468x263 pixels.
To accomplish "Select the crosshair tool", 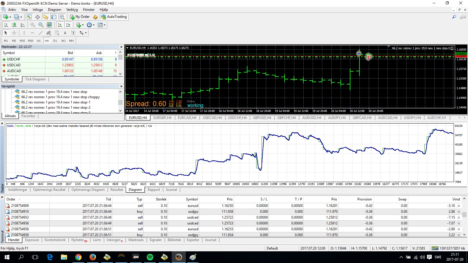I will tap(14, 33).
